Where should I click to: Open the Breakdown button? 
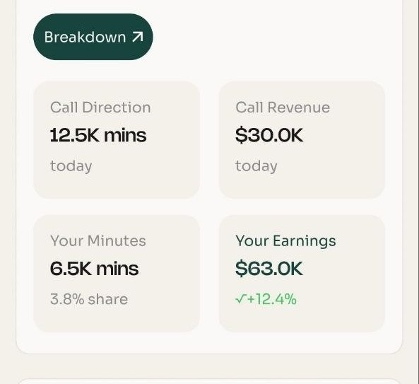click(93, 37)
